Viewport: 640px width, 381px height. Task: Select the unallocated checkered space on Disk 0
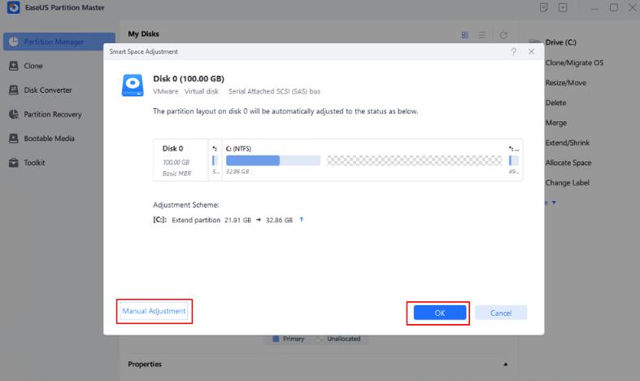tap(414, 160)
